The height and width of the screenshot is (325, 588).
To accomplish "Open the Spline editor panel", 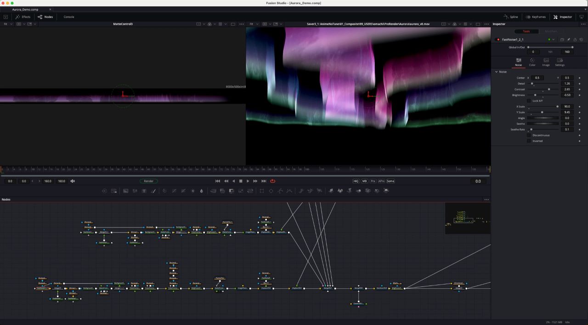I will click(511, 17).
